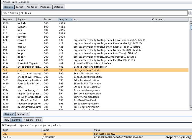
Task: Switch to the Response tab
Action: pos(22,114)
